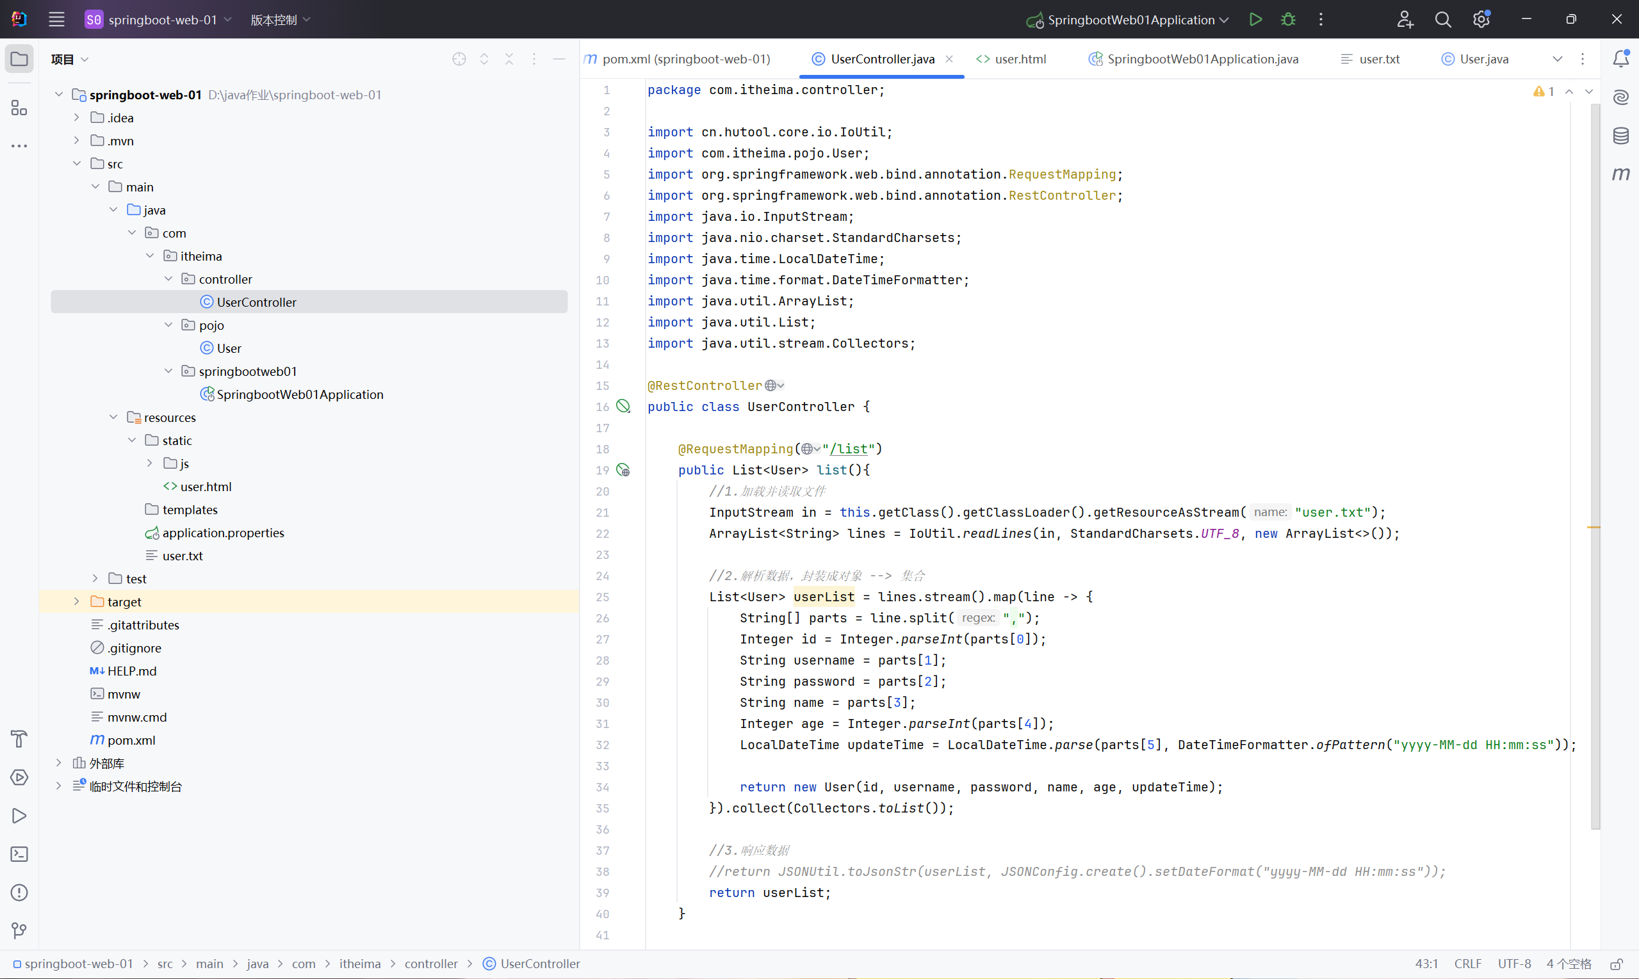
Task: Open the Structure tool window
Action: [x=19, y=108]
